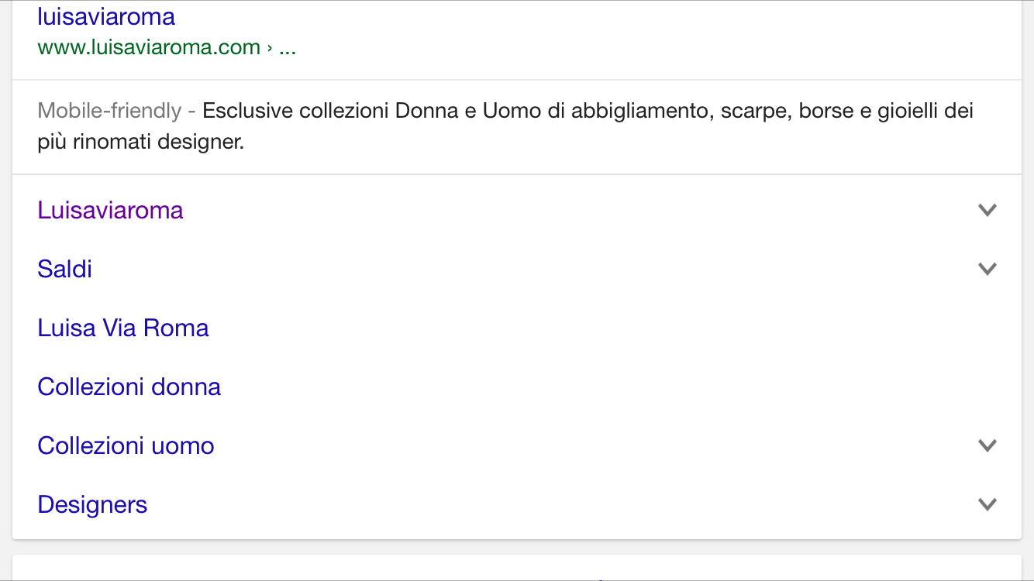
Task: Click the 'più rinomati designer.' text line
Action: tap(140, 143)
